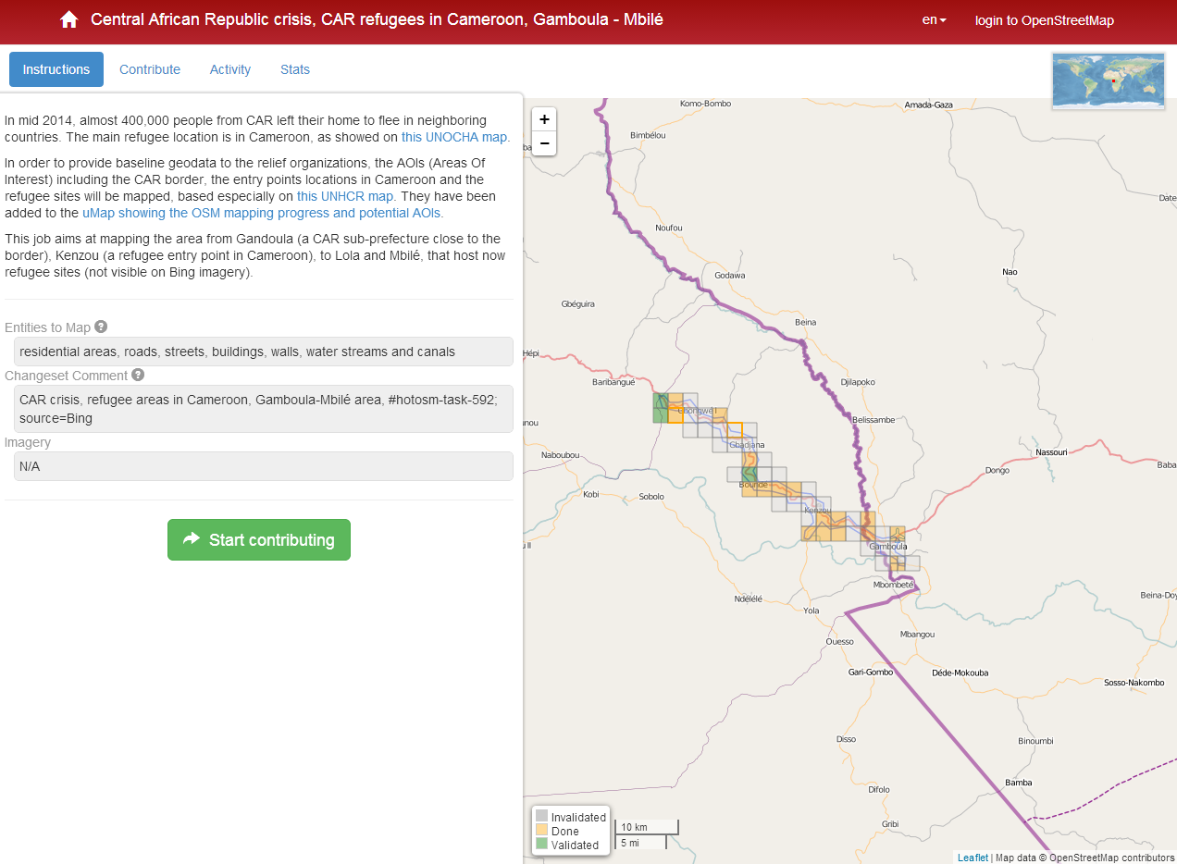Switch to the Contribute tab
1177x864 pixels.
pos(150,69)
